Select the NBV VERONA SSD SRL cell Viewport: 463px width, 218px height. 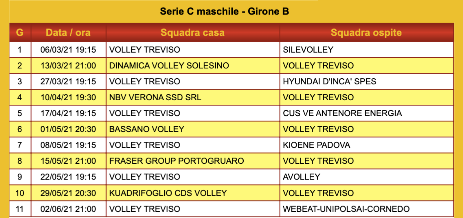point(155,97)
